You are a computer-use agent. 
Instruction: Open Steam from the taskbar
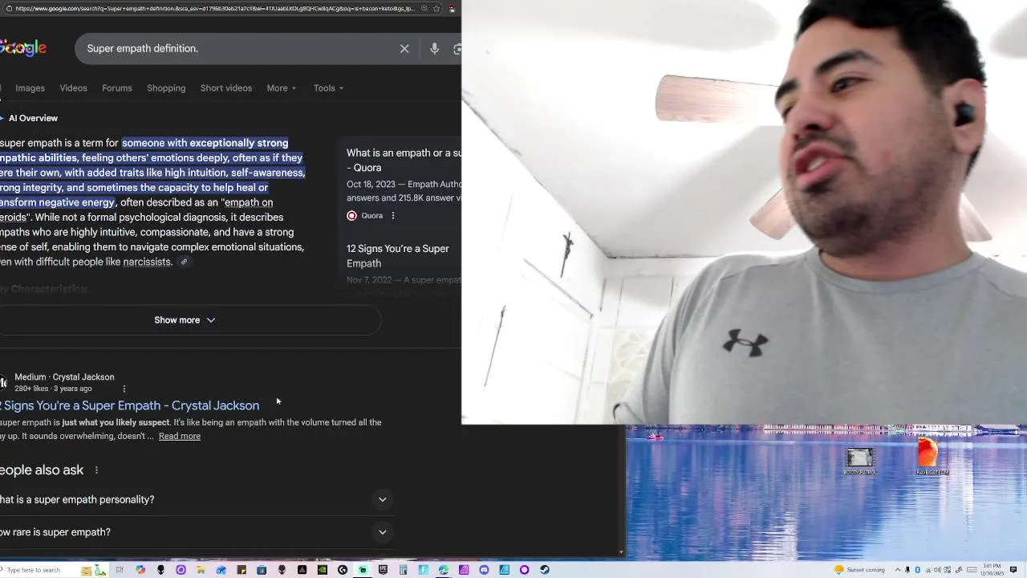[545, 570]
